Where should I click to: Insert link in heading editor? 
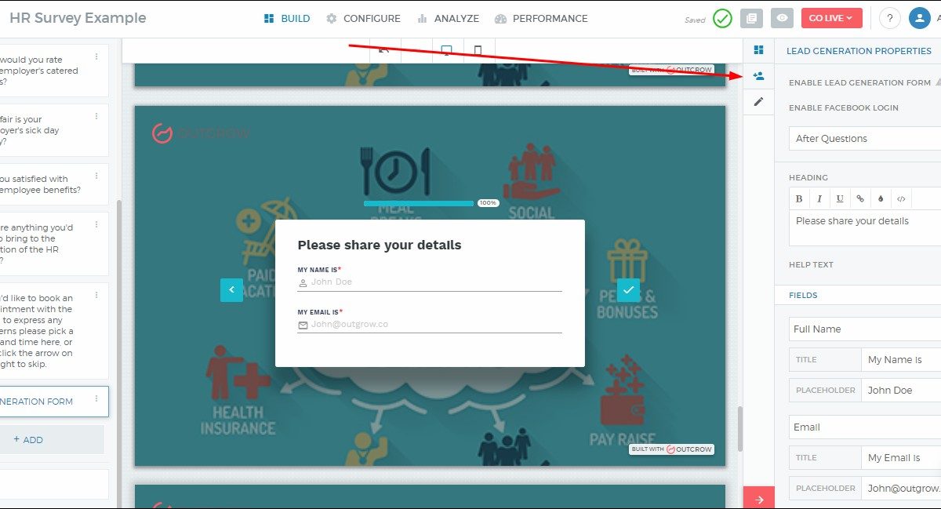pyautogui.click(x=860, y=199)
